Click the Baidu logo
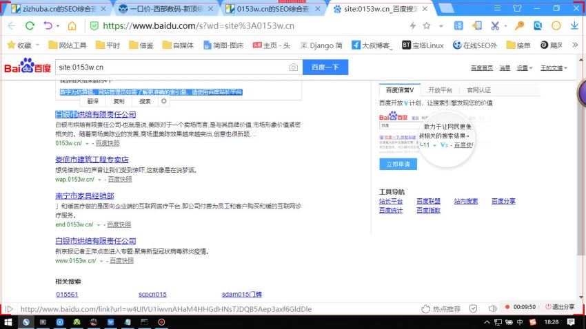The image size is (586, 329). 28,65
